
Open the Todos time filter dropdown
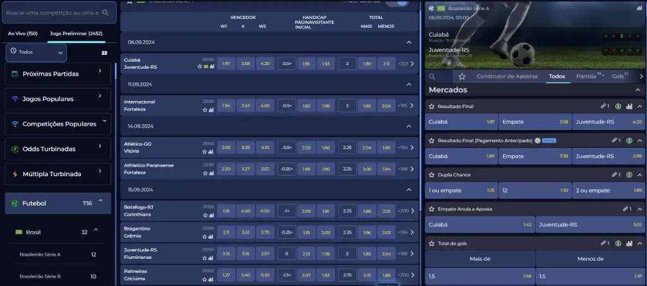point(36,53)
